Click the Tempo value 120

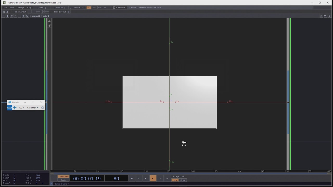pyautogui.click(x=38, y=181)
